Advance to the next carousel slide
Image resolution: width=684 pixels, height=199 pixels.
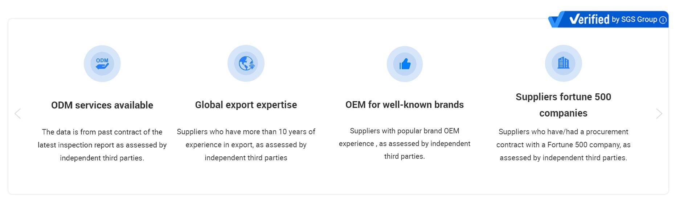659,114
